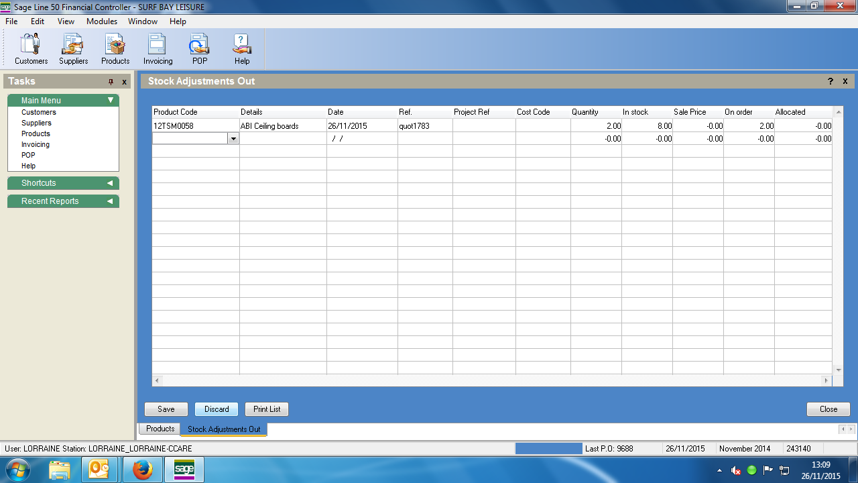Image resolution: width=858 pixels, height=483 pixels.
Task: Click the help question mark in header
Action: point(831,81)
